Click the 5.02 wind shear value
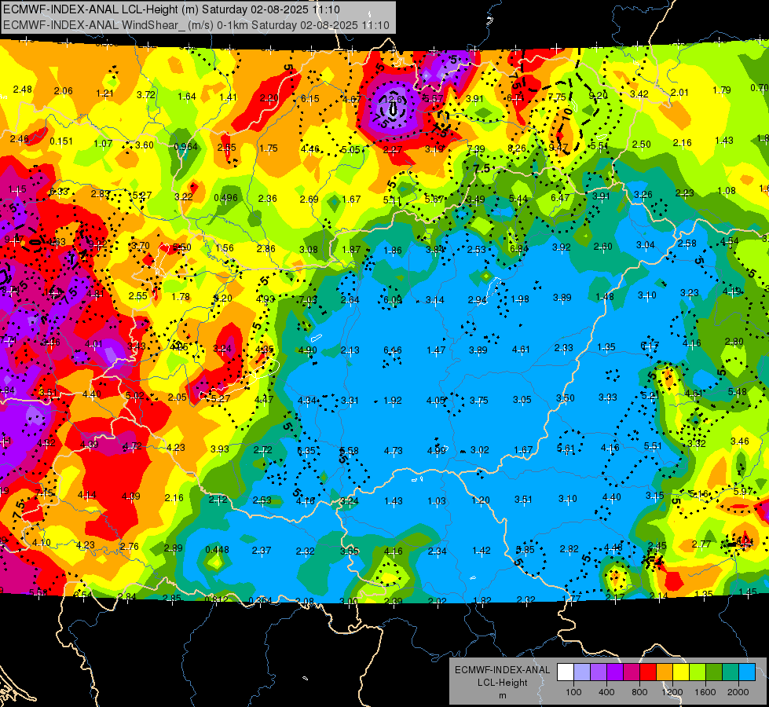769x707 pixels. 135,395
